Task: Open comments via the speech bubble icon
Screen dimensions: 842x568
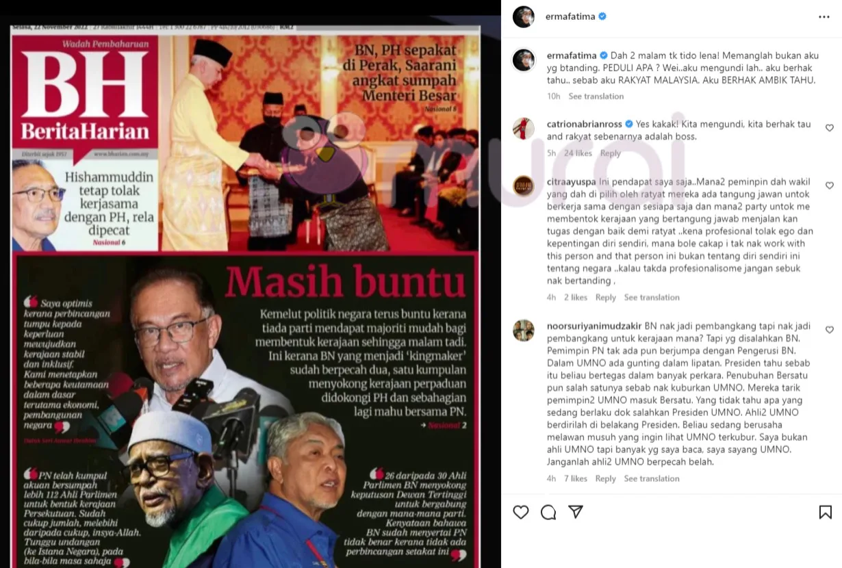Action: (548, 512)
